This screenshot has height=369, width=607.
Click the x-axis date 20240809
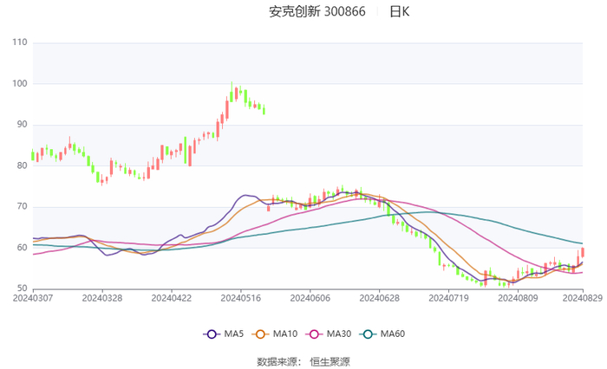tap(518, 298)
